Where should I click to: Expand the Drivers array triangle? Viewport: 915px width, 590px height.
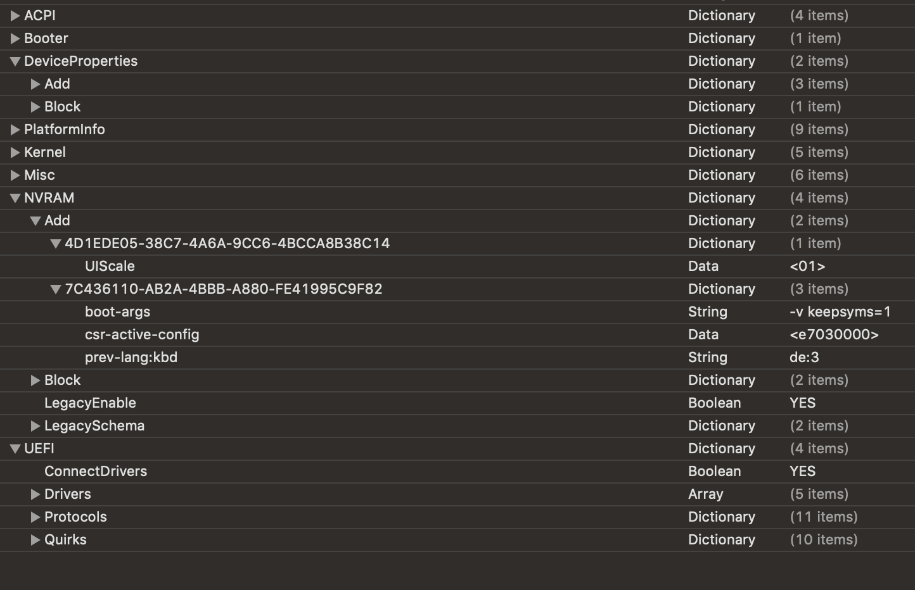(35, 494)
